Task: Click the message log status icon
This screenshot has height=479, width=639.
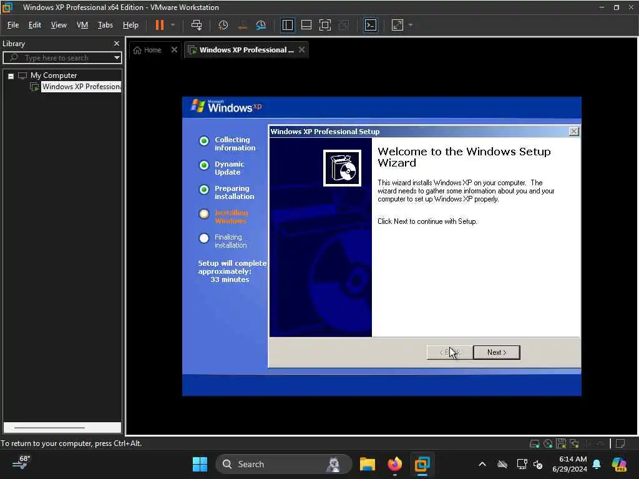Action: tap(620, 443)
